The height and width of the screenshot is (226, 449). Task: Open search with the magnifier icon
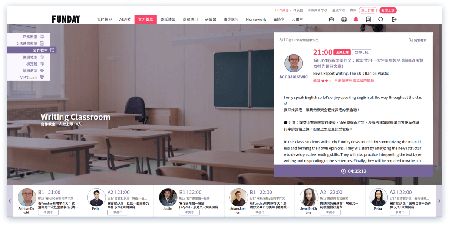point(381,20)
